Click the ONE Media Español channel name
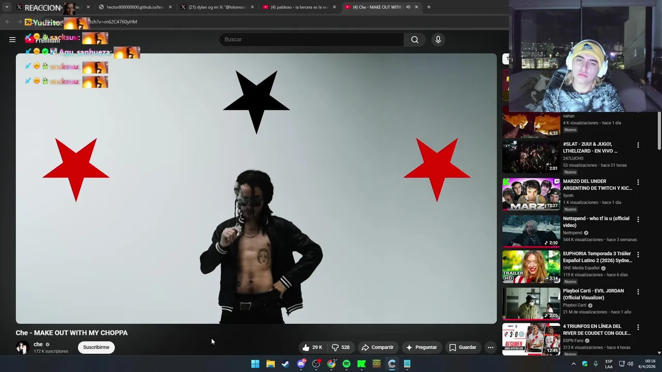The image size is (662, 372). [x=581, y=268]
